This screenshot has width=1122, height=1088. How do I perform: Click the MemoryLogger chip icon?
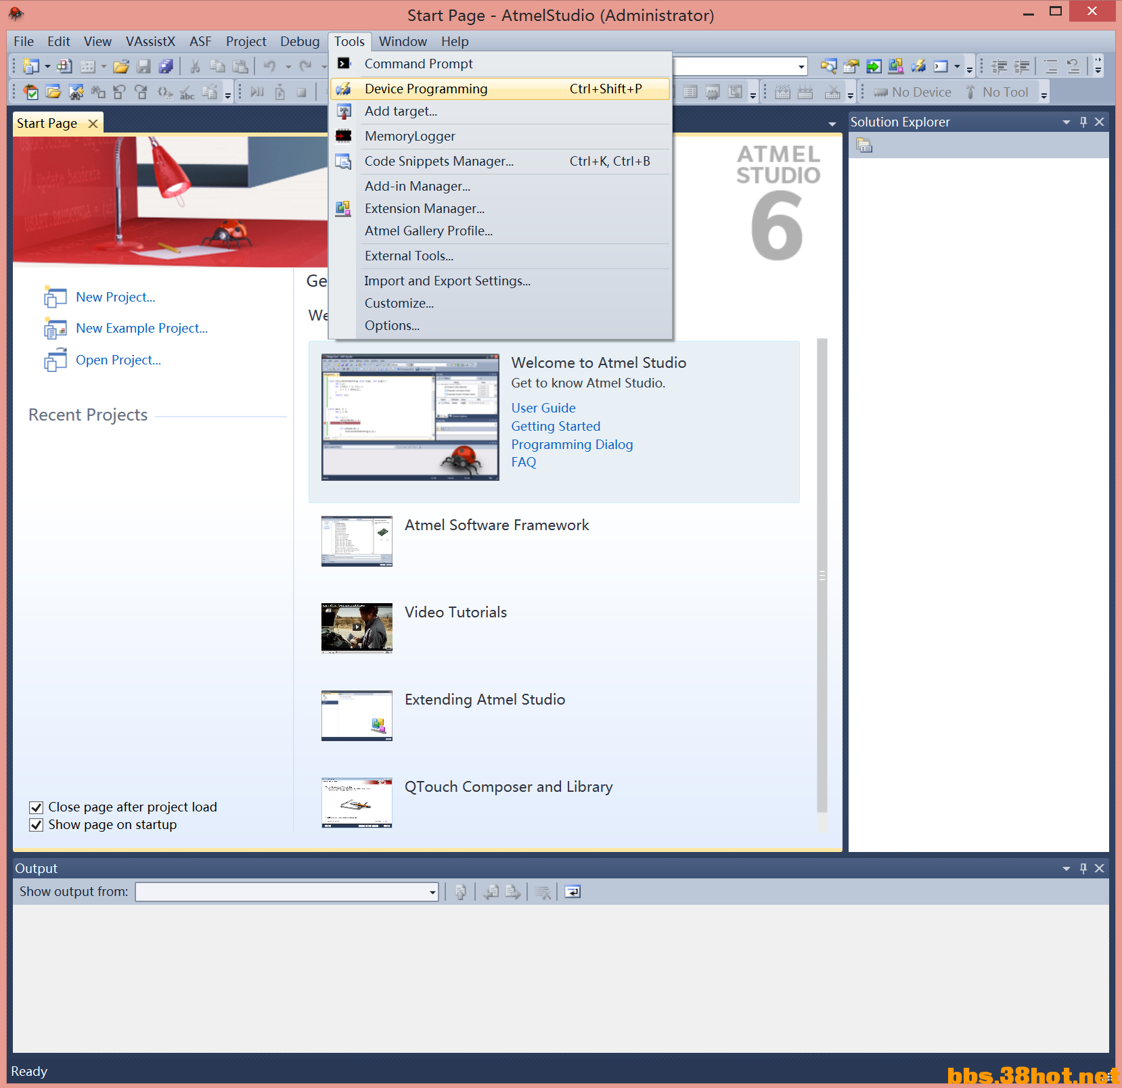[344, 136]
